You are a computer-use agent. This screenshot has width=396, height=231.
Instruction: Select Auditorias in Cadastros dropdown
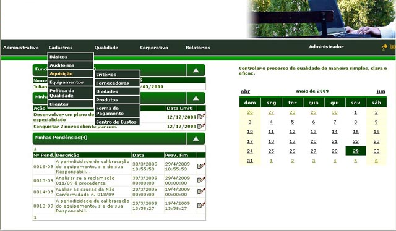click(71, 65)
